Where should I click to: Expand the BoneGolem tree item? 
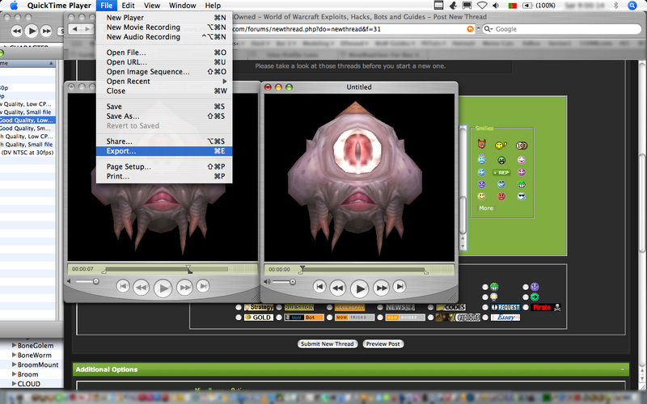click(14, 346)
